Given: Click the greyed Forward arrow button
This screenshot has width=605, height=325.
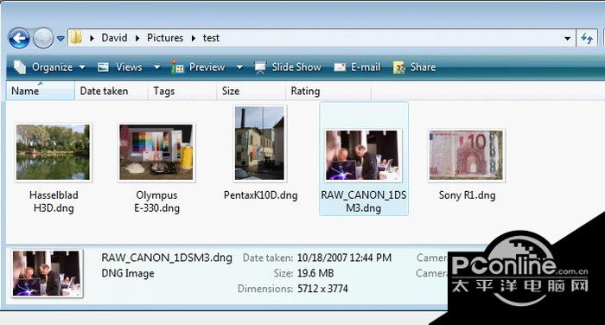Looking at the screenshot, I should (43, 38).
